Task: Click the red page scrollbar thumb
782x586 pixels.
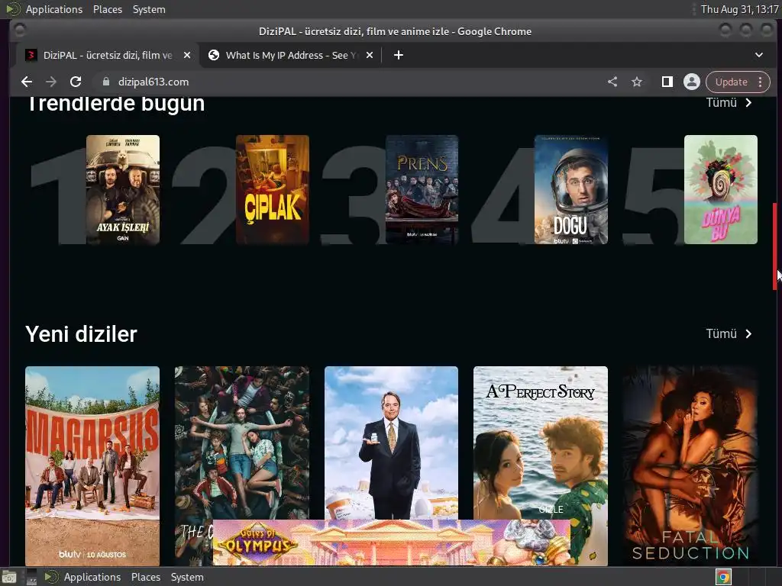Action: click(774, 246)
